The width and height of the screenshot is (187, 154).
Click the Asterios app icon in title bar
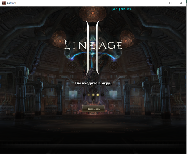[x=4, y=3]
